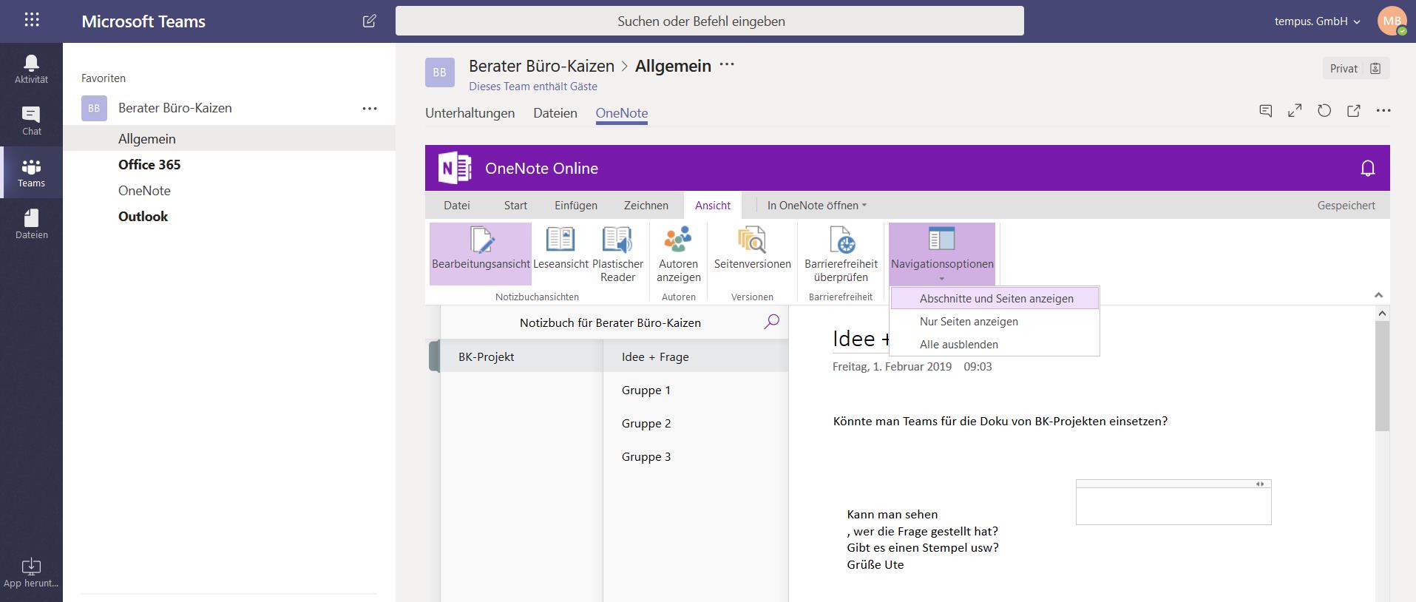This screenshot has width=1416, height=602.
Task: Click the empty note container box
Action: point(1173,502)
